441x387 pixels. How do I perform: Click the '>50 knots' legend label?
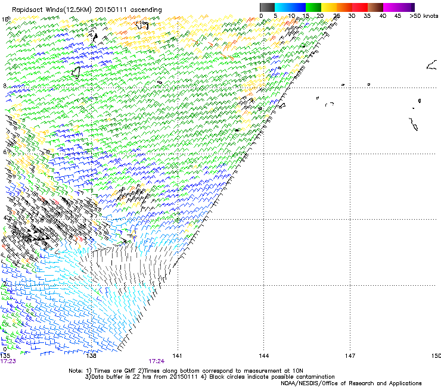point(424,16)
